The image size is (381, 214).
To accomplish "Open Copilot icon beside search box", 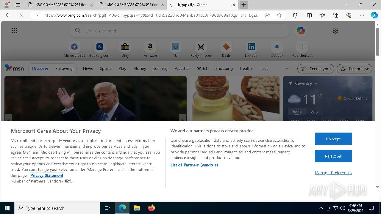I will coord(301,31).
